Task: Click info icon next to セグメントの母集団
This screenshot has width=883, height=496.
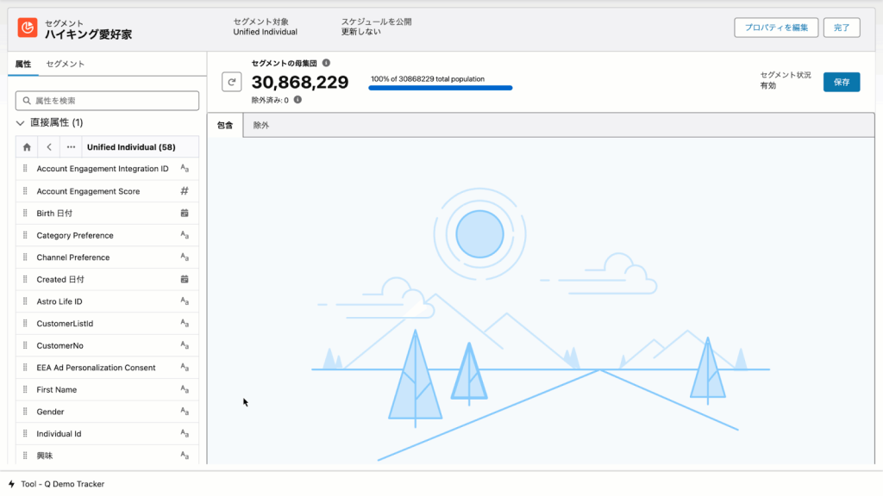Action: coord(326,63)
